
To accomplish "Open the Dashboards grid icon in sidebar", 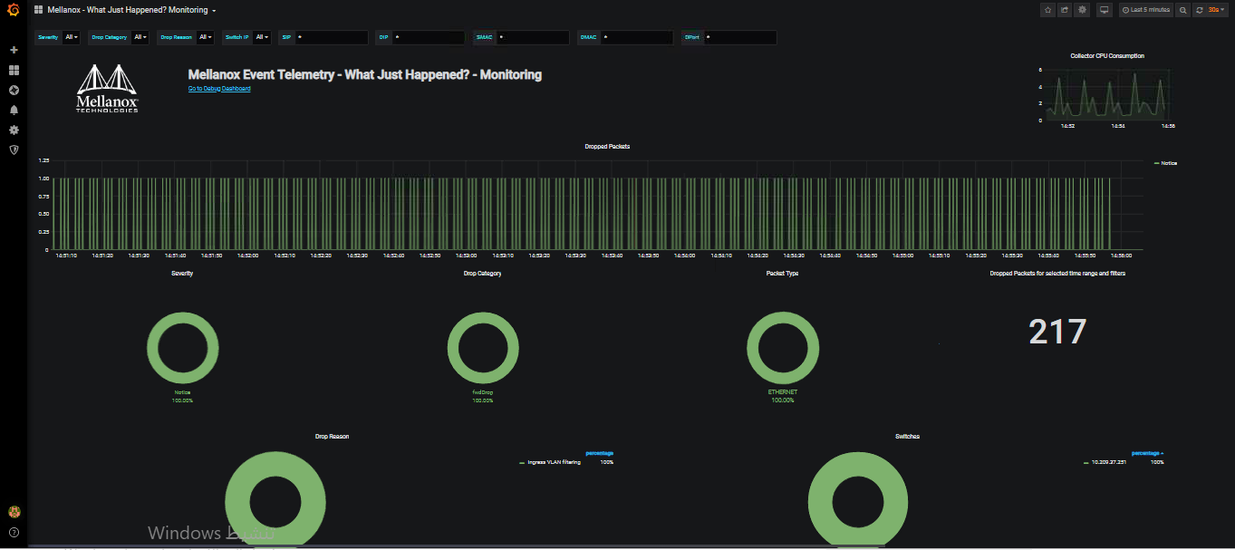I will point(14,70).
